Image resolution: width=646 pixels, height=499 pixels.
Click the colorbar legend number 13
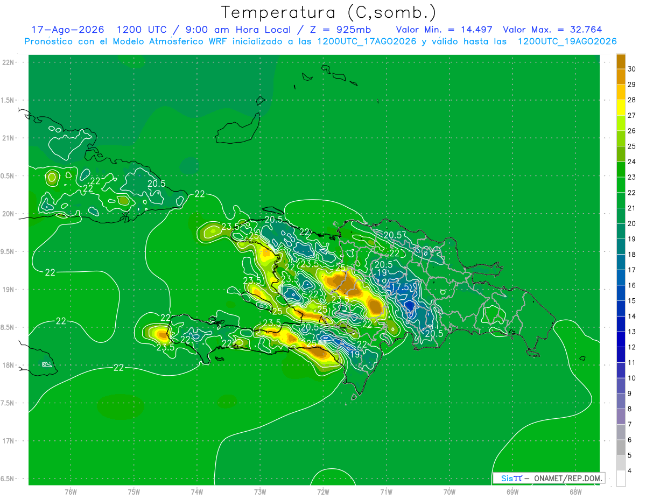point(632,332)
